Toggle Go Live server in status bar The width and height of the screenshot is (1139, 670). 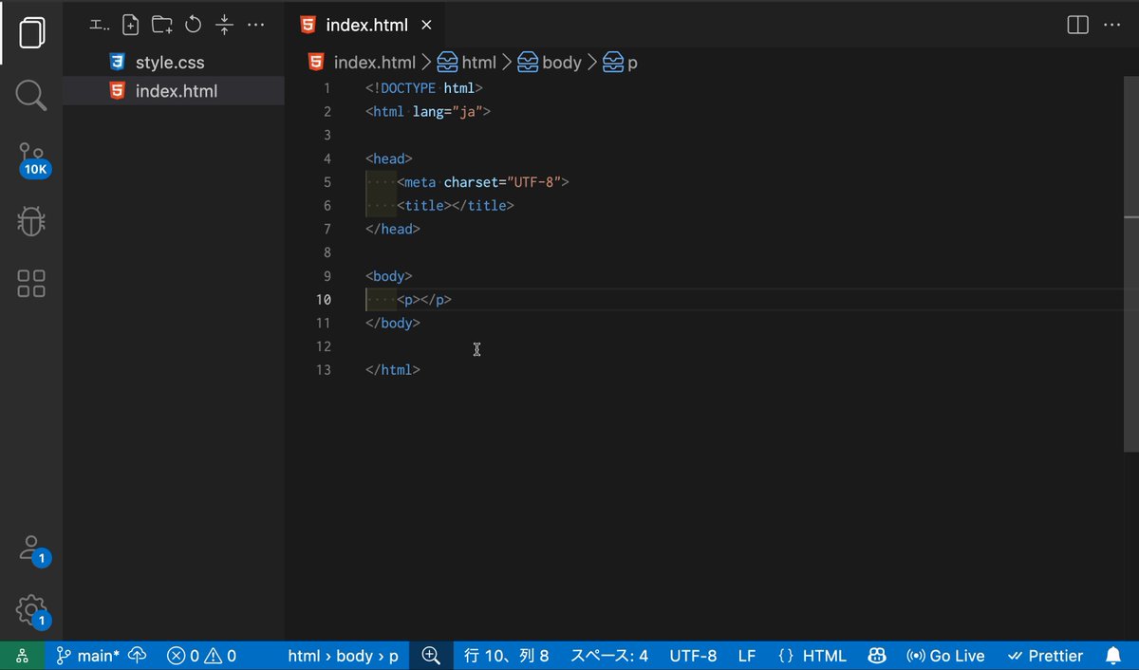tap(945, 656)
